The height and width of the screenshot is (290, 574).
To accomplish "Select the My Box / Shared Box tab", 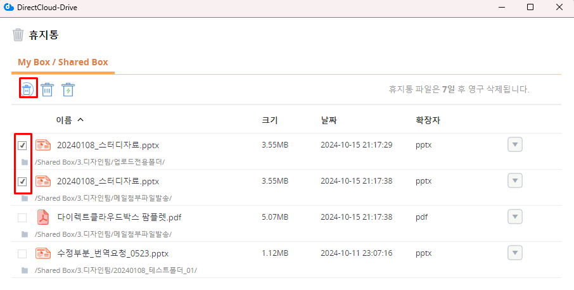I will [x=63, y=62].
